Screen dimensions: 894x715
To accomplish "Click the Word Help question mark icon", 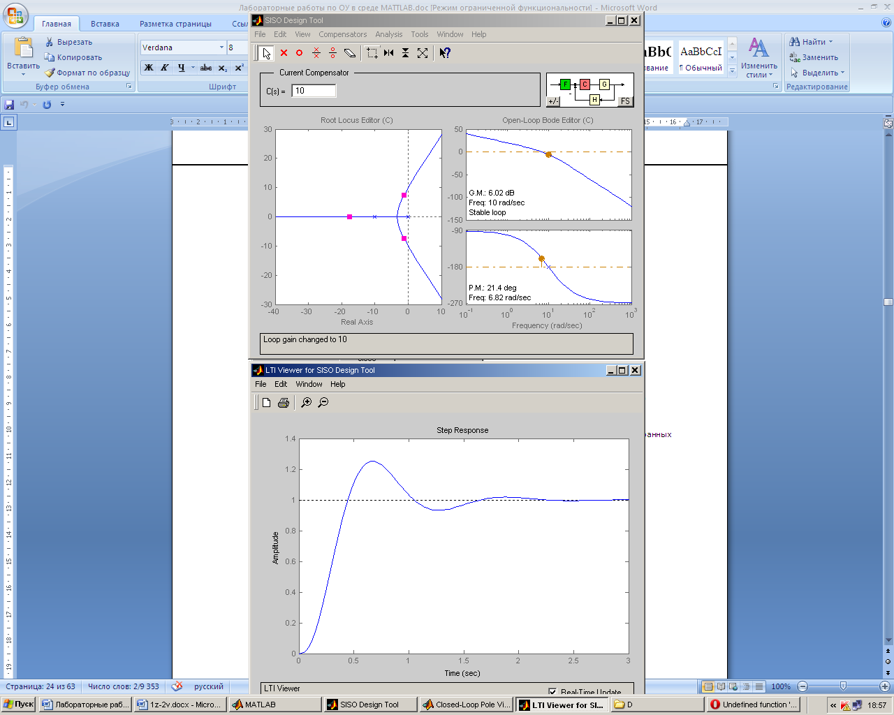I will point(886,23).
